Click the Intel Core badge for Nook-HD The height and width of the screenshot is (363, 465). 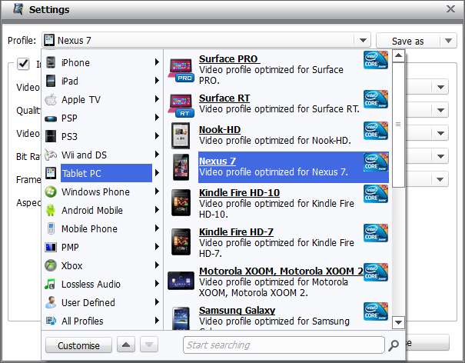point(376,130)
